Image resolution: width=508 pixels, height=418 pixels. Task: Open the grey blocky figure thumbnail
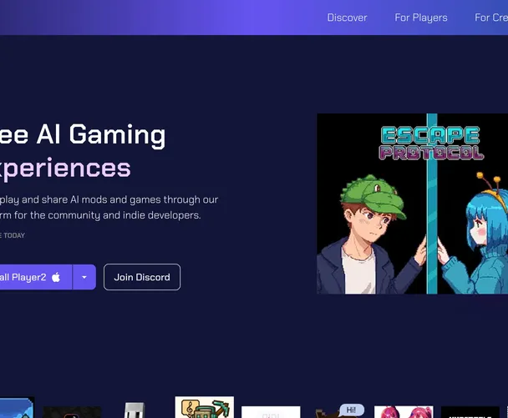pyautogui.click(x=135, y=410)
